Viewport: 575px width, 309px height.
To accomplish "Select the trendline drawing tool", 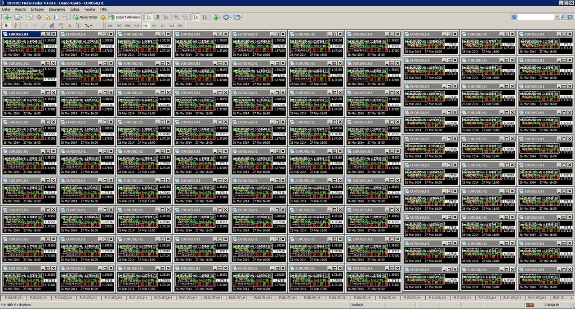I will click(44, 25).
